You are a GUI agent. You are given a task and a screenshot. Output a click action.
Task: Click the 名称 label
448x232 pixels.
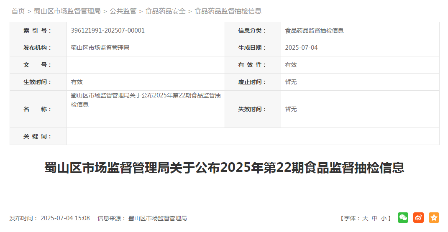(x=37, y=109)
